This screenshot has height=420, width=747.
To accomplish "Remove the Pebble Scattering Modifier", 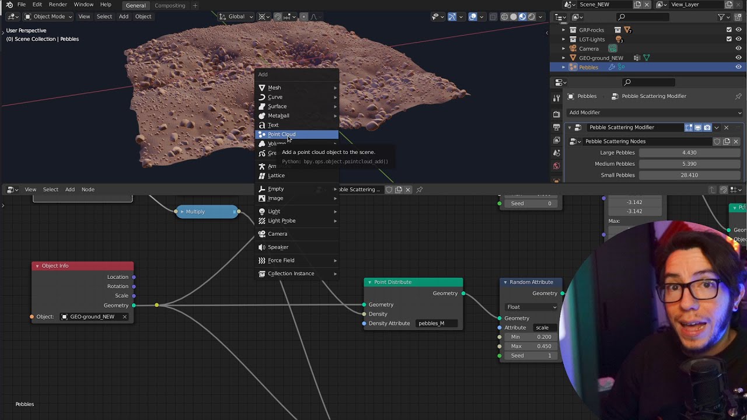I will pyautogui.click(x=726, y=127).
